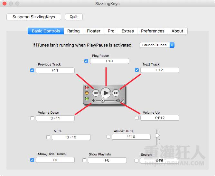Tick the Almost Mute hotkey checkbox
The height and width of the screenshot is (176, 215).
pyautogui.click(x=108, y=137)
